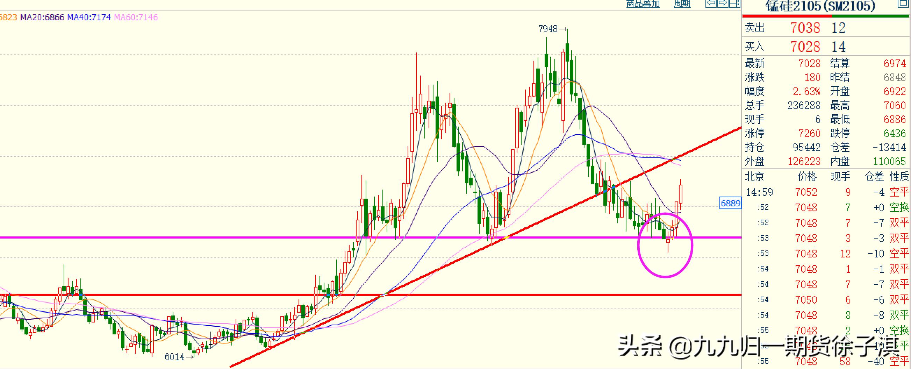Open the 商品叠加 link
911x369 pixels.
tap(643, 3)
